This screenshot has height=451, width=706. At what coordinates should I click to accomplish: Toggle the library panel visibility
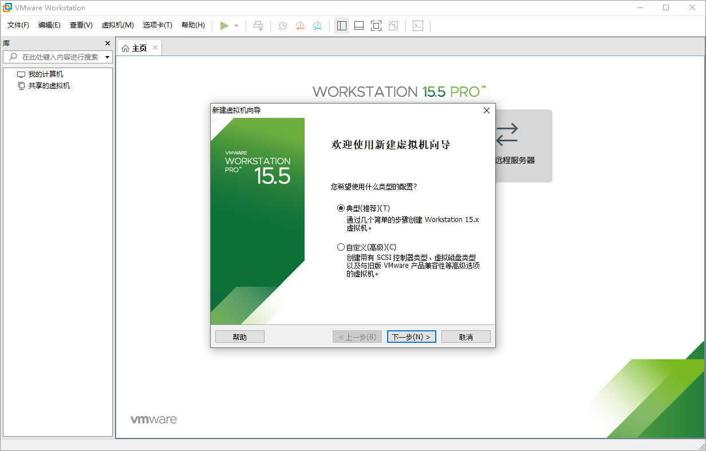pyautogui.click(x=342, y=25)
